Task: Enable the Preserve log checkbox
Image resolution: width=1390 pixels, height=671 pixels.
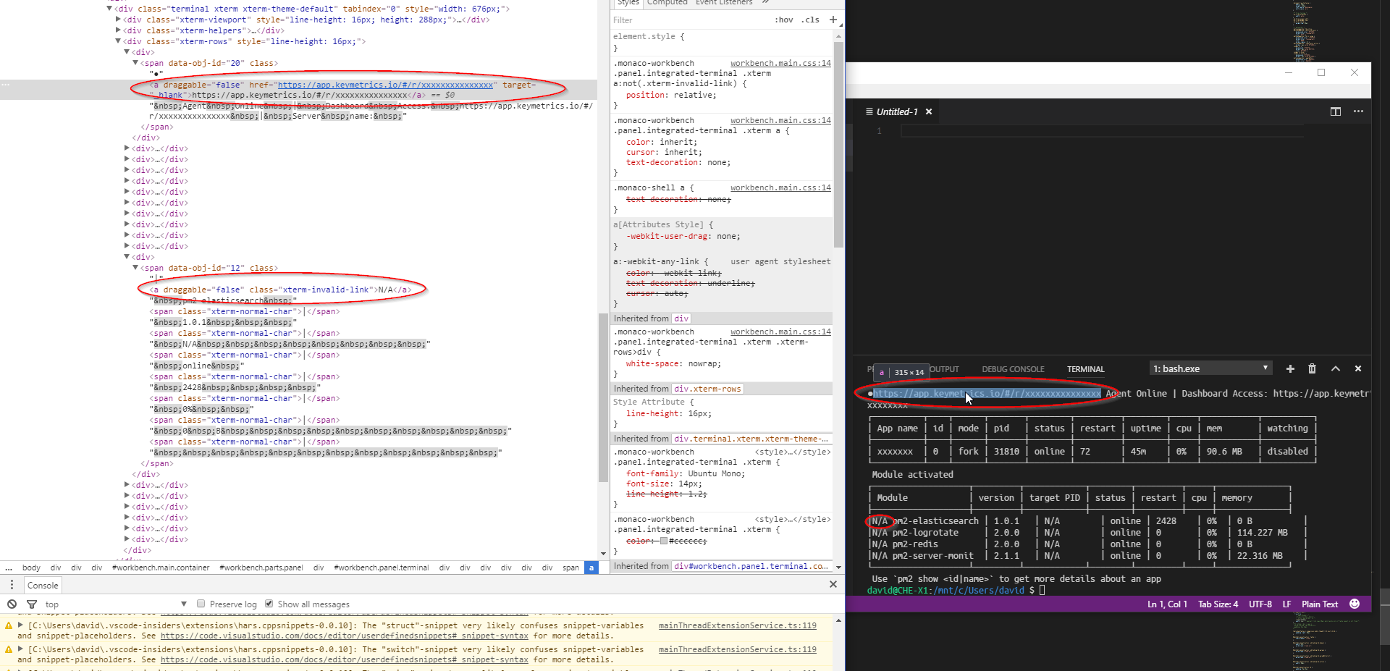Action: (x=201, y=604)
